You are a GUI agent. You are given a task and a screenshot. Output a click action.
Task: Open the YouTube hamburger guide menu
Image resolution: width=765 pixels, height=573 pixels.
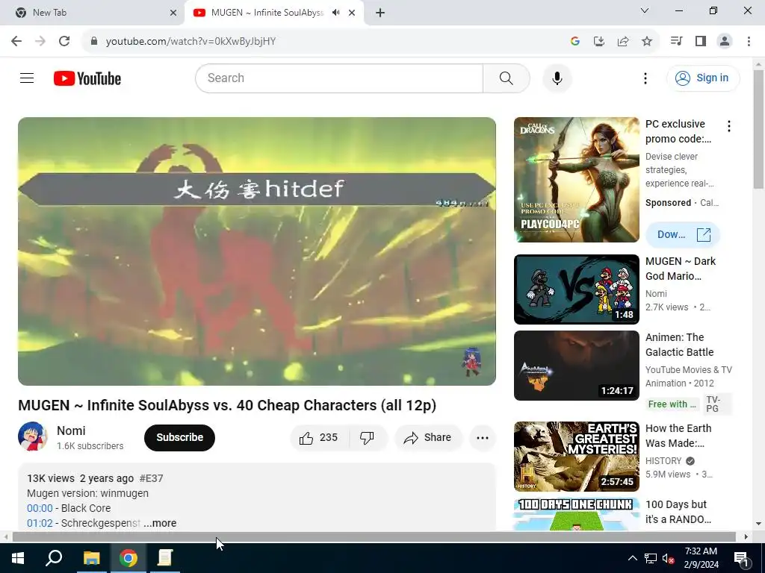click(x=27, y=78)
